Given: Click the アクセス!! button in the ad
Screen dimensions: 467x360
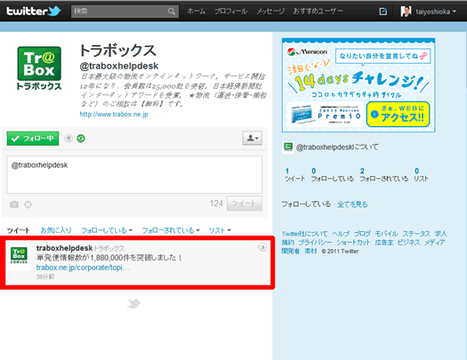Looking at the screenshot, I should pyautogui.click(x=399, y=115).
